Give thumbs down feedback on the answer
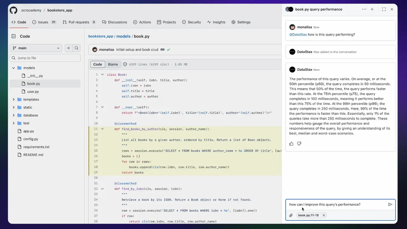Image resolution: width=407 pixels, height=229 pixels. (299, 144)
